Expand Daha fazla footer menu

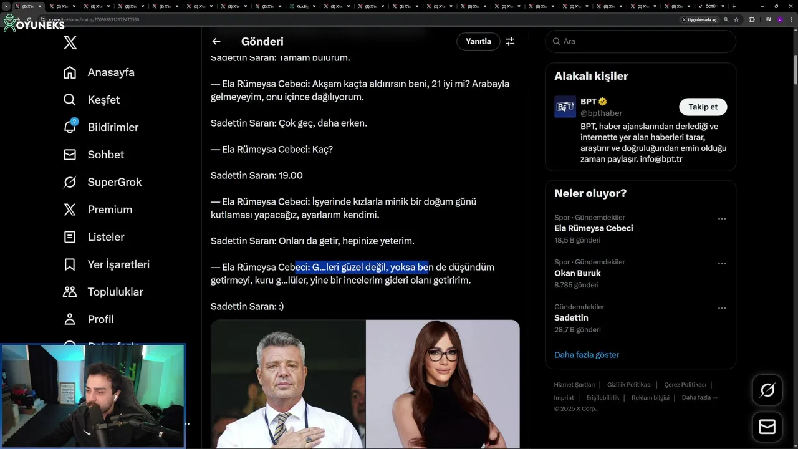(699, 398)
